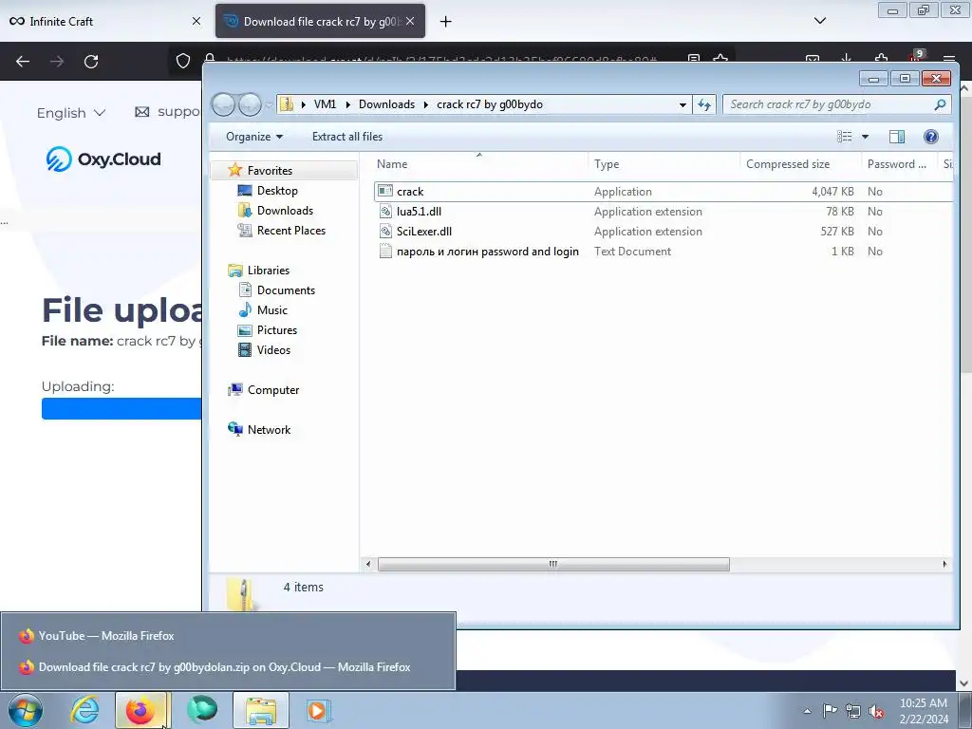Open Libraries in navigation pane
Screen dimensions: 972x729
[268, 271]
